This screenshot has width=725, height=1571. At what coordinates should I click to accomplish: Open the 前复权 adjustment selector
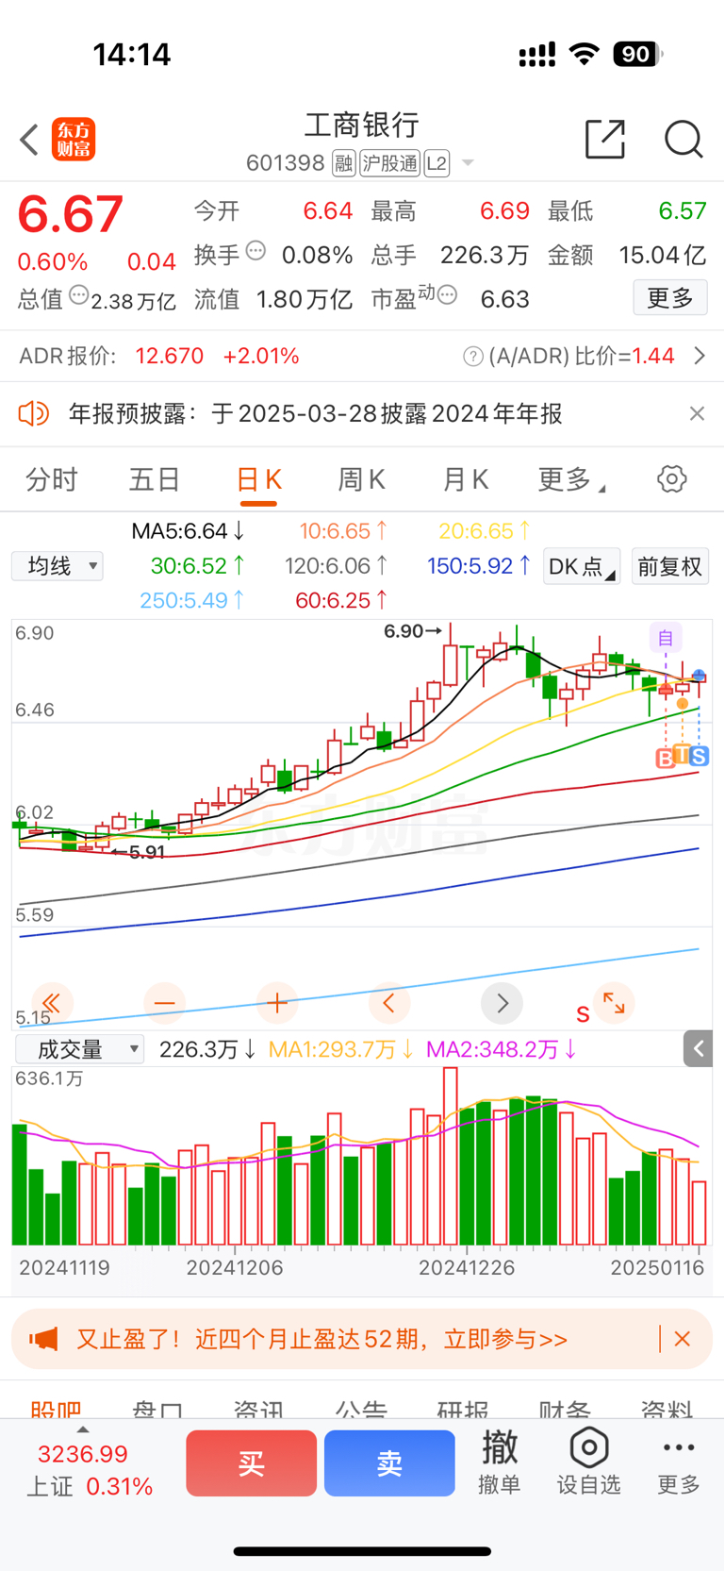[x=669, y=566]
